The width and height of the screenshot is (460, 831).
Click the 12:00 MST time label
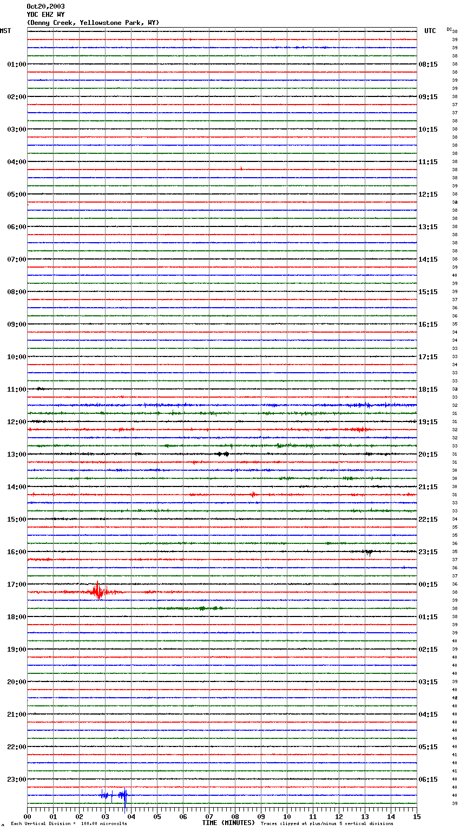point(17,422)
